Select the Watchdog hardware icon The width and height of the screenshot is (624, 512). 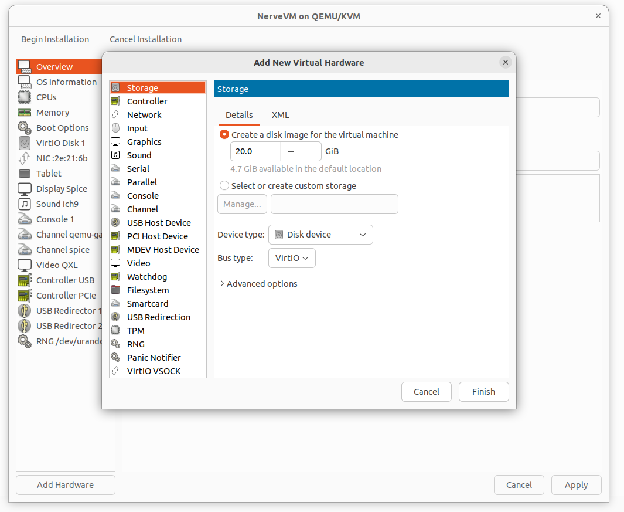click(x=115, y=277)
